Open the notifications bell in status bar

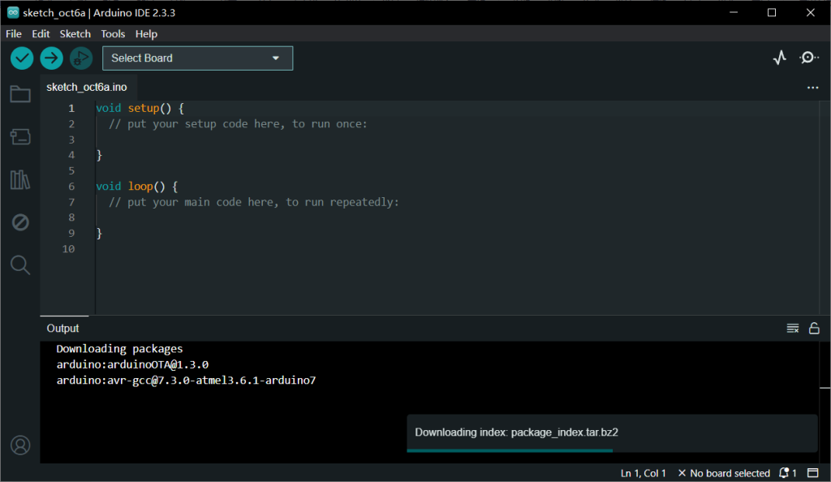click(x=786, y=472)
